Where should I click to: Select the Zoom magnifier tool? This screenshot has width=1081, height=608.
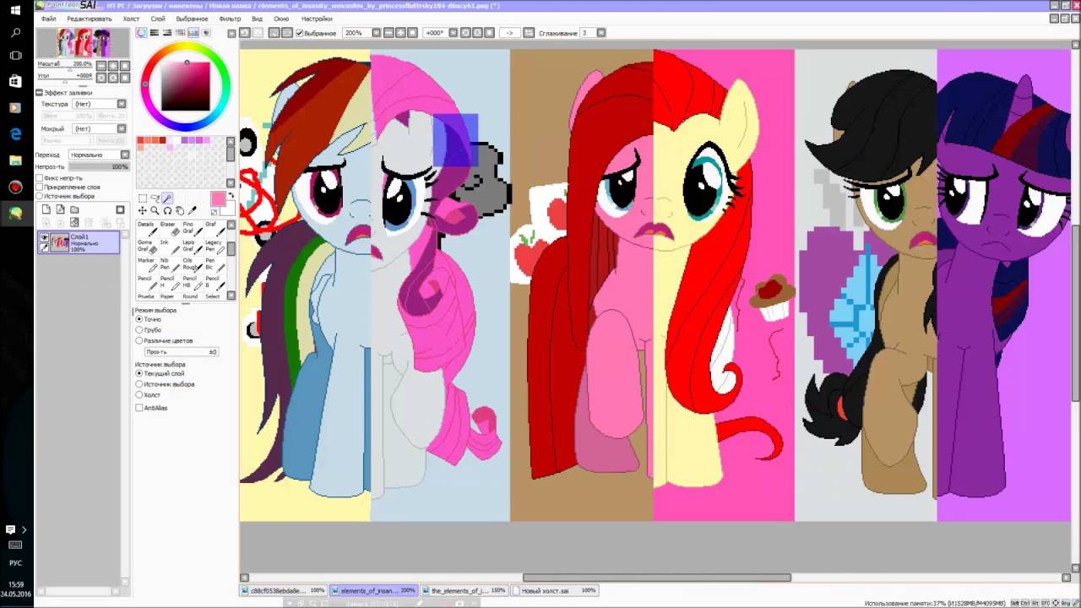pos(155,211)
